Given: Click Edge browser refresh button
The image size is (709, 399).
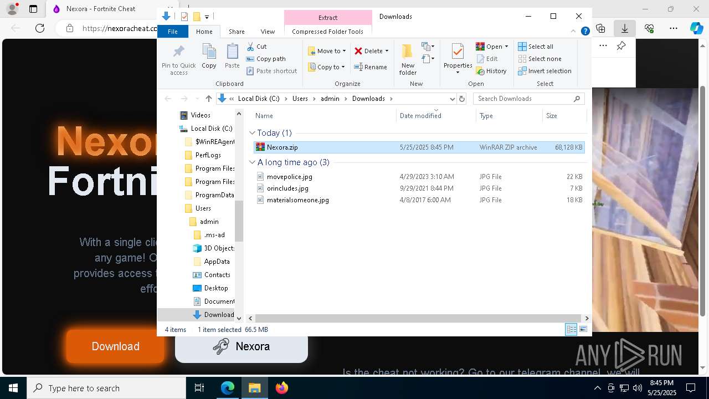Looking at the screenshot, I should [x=40, y=28].
